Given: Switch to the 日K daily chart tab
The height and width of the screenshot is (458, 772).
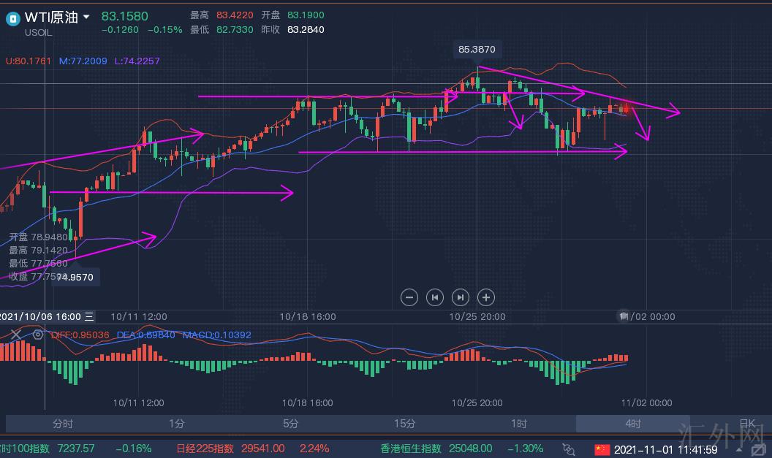Looking at the screenshot, I should pyautogui.click(x=746, y=424).
